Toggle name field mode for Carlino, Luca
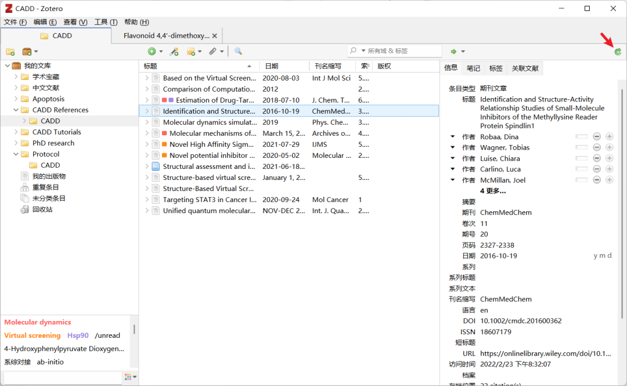The width and height of the screenshot is (627, 386). 581,169
